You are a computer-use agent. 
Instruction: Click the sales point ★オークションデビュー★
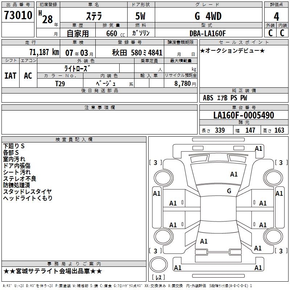(x=232, y=51)
